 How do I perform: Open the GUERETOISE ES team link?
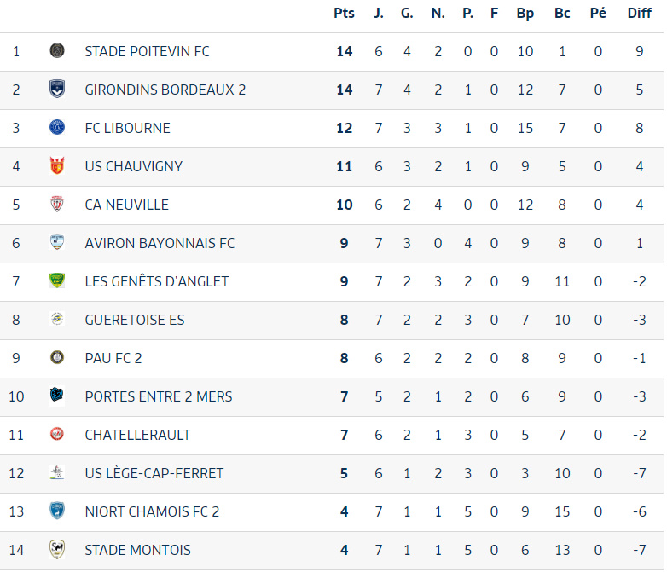click(x=135, y=320)
